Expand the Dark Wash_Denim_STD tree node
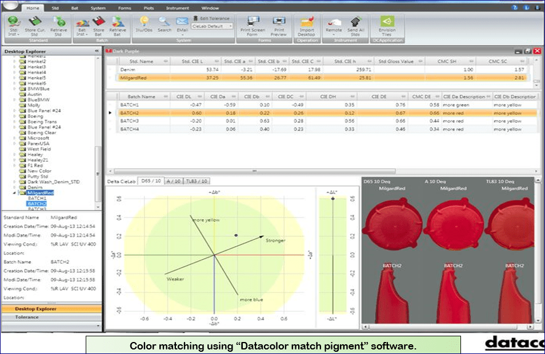The height and width of the screenshot is (354, 545). point(14,182)
